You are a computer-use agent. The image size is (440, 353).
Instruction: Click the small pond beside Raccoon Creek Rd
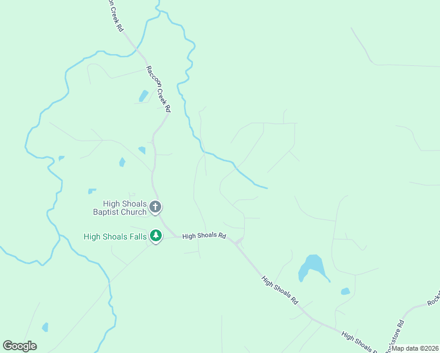[x=144, y=96]
